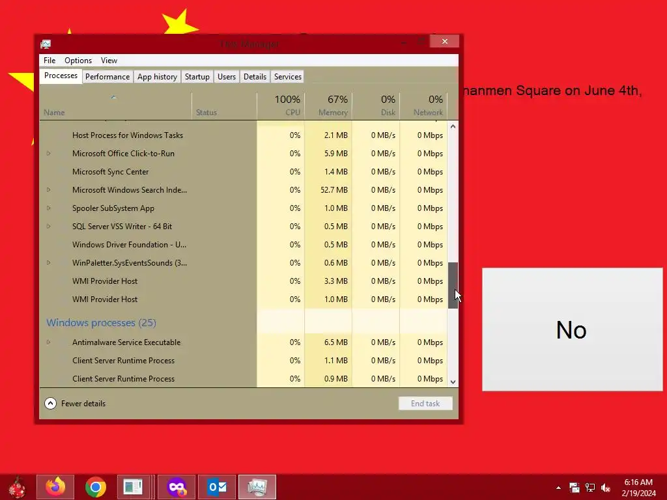
Task: Select Client Server Runtime Process using 0.9 MB
Action: coord(244,378)
